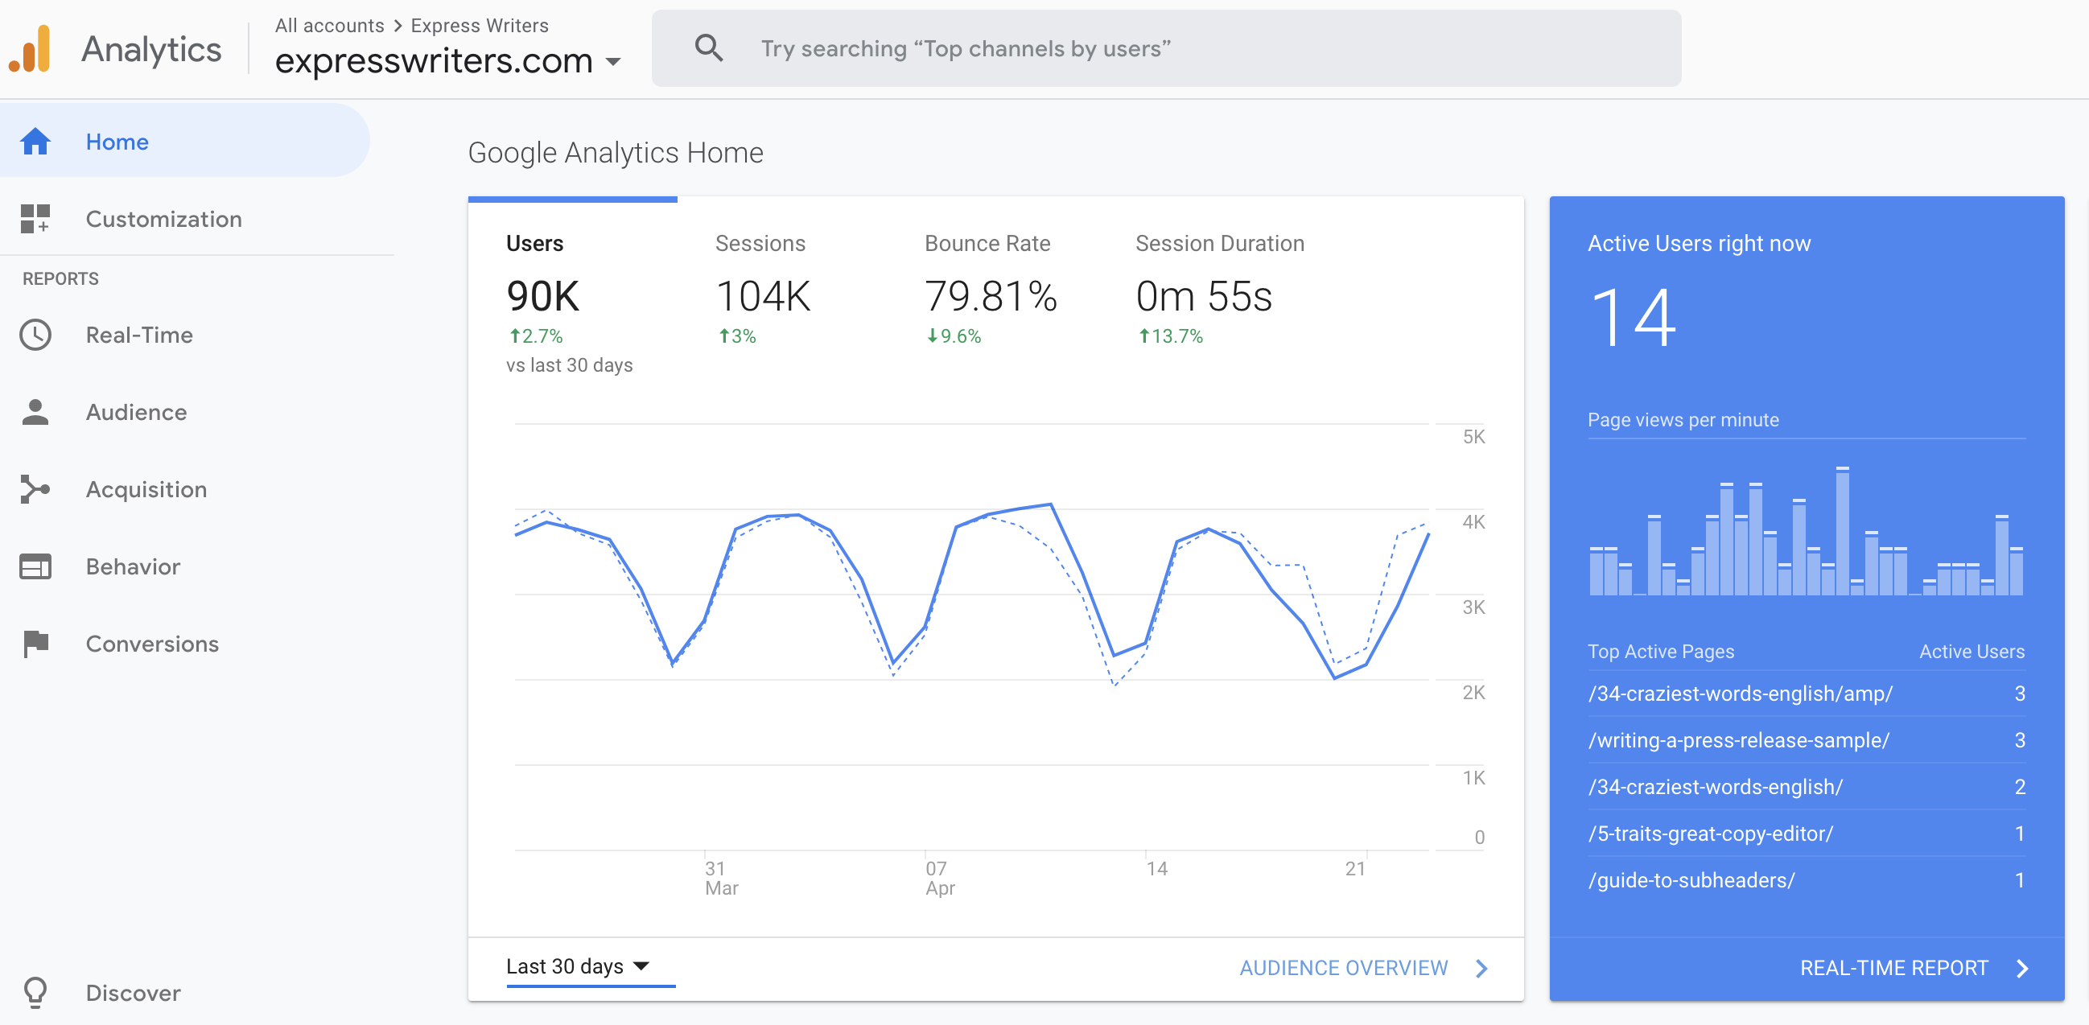Select the Customization icon
Image resolution: width=2089 pixels, height=1025 pixels.
coord(35,219)
